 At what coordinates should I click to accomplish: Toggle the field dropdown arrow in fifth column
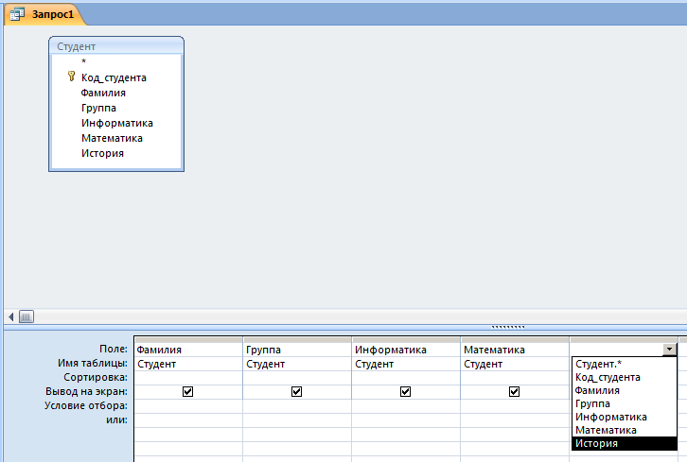coord(669,350)
